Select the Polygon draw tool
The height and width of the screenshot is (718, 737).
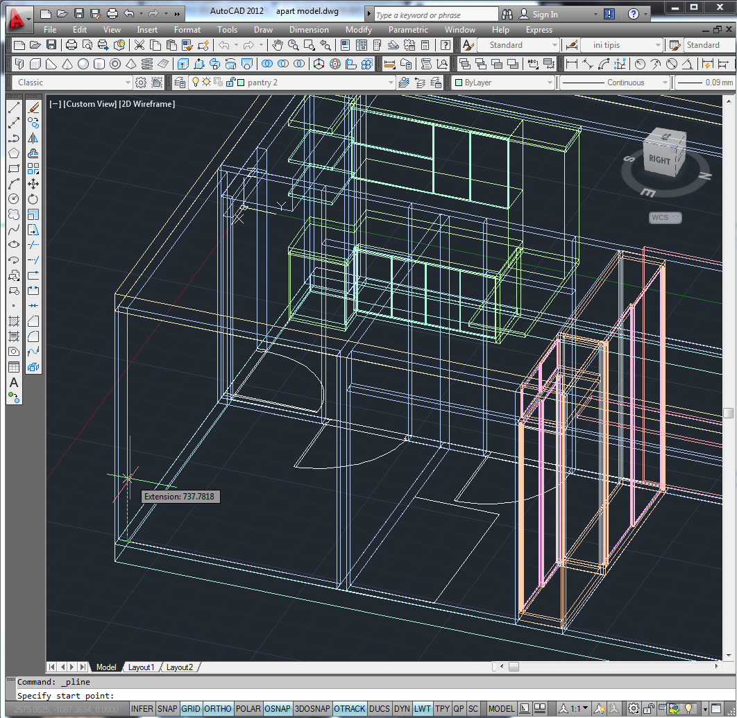click(x=13, y=153)
